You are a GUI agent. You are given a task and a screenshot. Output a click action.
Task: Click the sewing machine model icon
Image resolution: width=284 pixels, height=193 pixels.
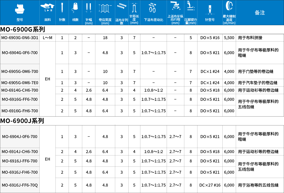[x=20, y=8]
